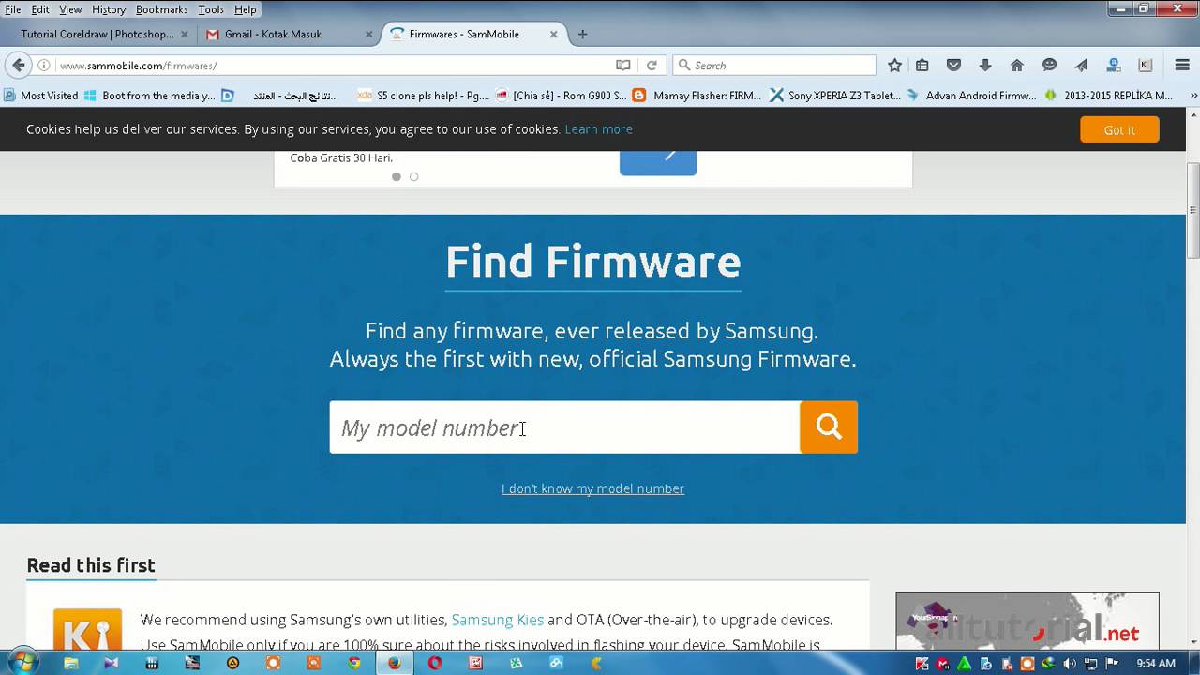Open the Most Visited bookmarks folder
This screenshot has width=1200, height=675.
coord(41,95)
